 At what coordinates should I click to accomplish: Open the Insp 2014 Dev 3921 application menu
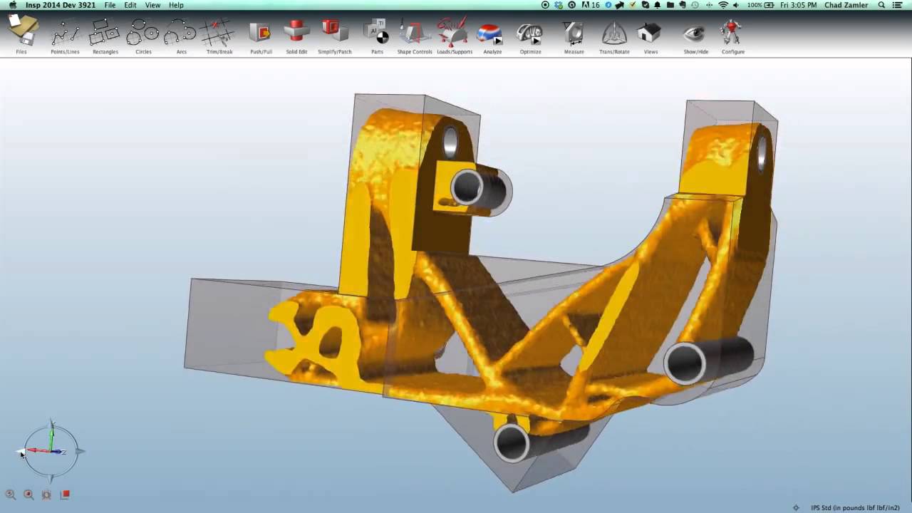[60, 5]
